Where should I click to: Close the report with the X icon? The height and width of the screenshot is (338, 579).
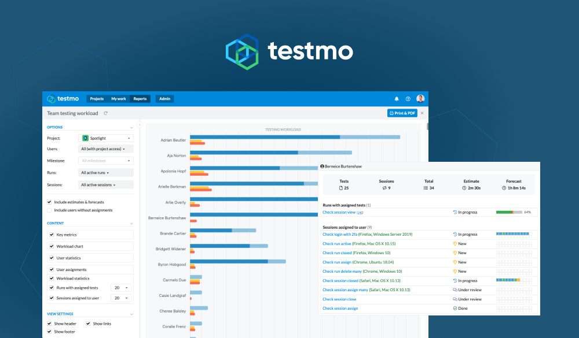pyautogui.click(x=422, y=113)
